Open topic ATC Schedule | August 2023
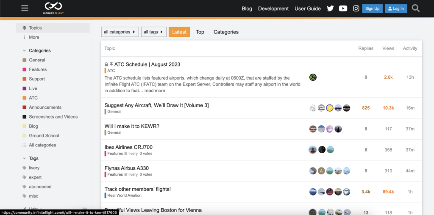The image size is (434, 215). [x=147, y=64]
